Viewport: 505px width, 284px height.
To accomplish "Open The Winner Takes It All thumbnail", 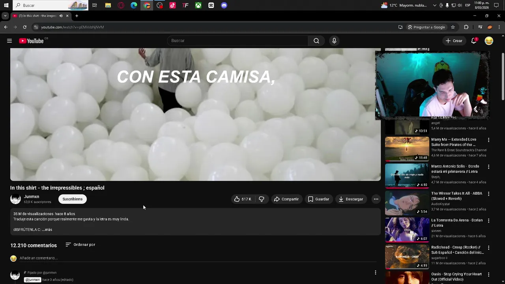I will [x=407, y=203].
